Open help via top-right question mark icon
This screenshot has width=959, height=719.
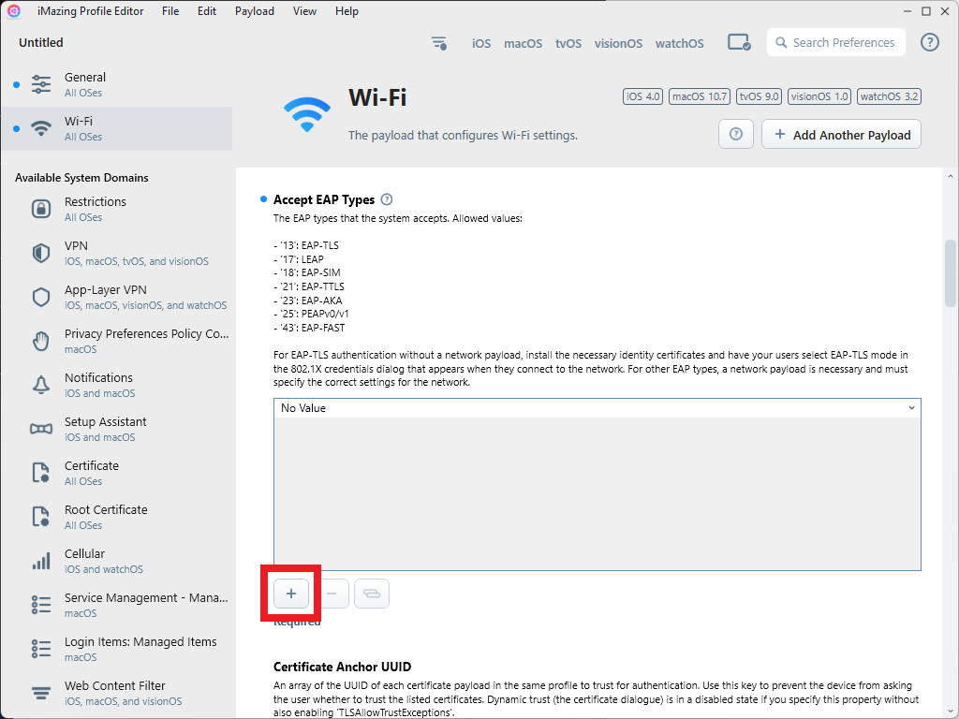[x=930, y=42]
